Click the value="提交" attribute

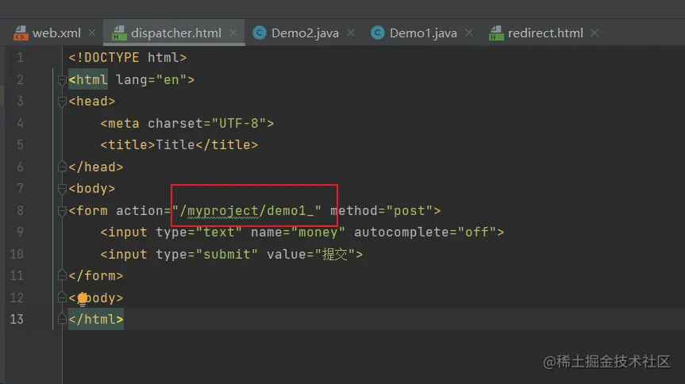click(x=311, y=254)
